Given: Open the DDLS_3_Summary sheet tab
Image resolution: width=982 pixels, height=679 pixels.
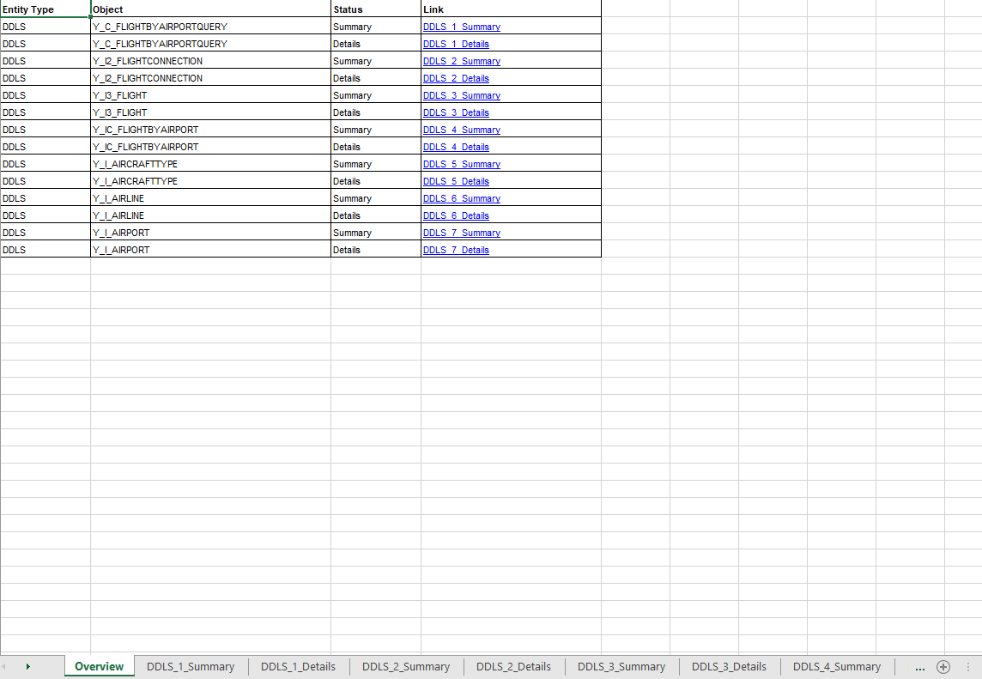Looking at the screenshot, I should click(621, 666).
